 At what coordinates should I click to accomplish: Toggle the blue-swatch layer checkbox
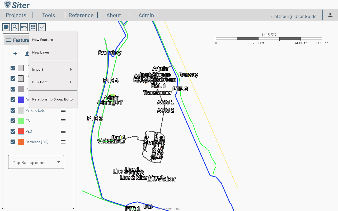pyautogui.click(x=13, y=100)
